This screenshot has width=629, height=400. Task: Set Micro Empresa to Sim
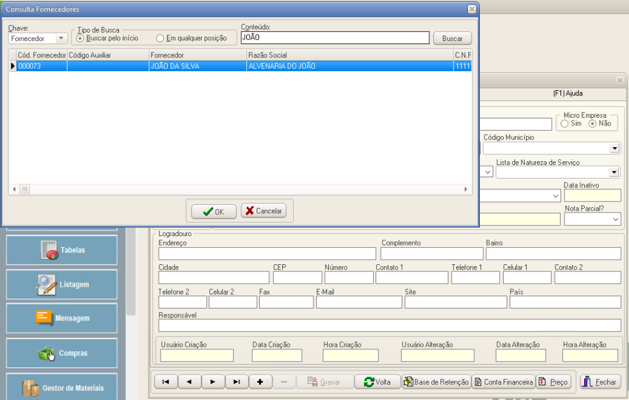564,124
